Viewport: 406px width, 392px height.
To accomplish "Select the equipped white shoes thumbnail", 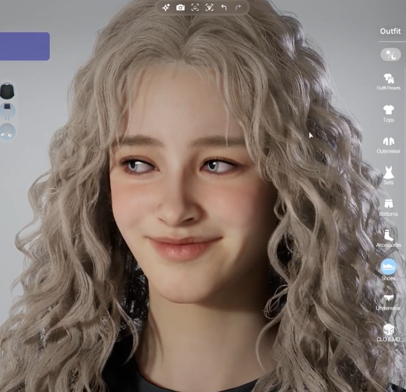I will click(7, 131).
